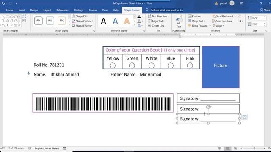Switch to the Mailings tab
The height and width of the screenshot is (152, 271).
click(x=79, y=10)
